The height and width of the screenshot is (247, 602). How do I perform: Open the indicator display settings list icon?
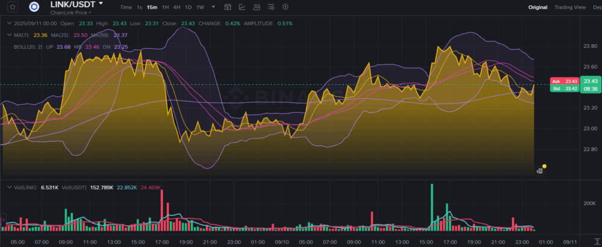pyautogui.click(x=271, y=7)
